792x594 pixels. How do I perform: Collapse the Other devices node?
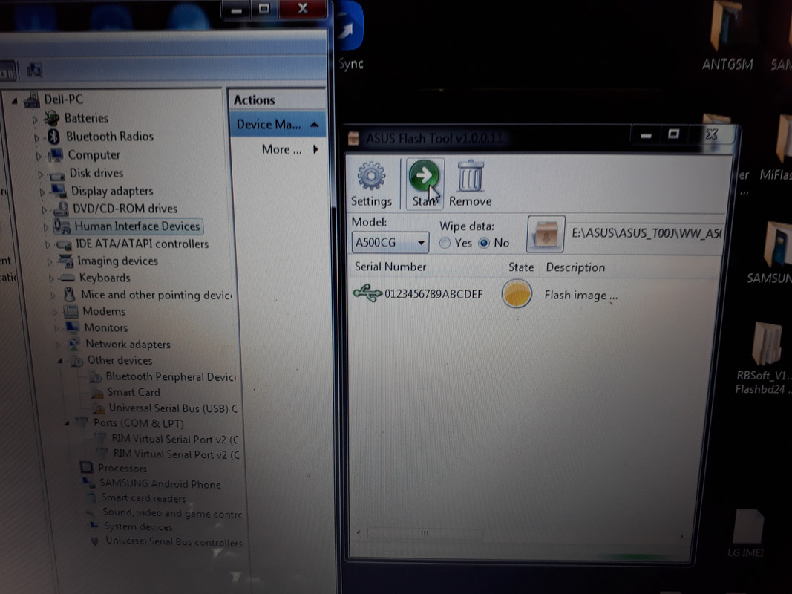click(x=60, y=361)
